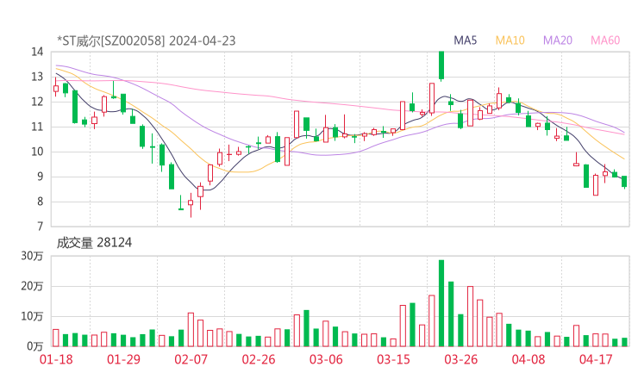Click the 30万 volume axis label
Viewport: 638px width, 379px height.
[32, 256]
